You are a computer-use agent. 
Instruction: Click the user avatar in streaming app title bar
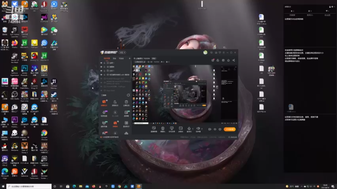(205, 52)
